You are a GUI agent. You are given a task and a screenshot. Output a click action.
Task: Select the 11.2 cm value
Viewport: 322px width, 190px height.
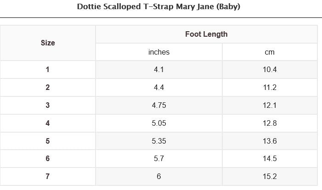click(270, 88)
